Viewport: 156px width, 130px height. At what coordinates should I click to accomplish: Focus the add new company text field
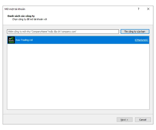[x=62, y=31]
